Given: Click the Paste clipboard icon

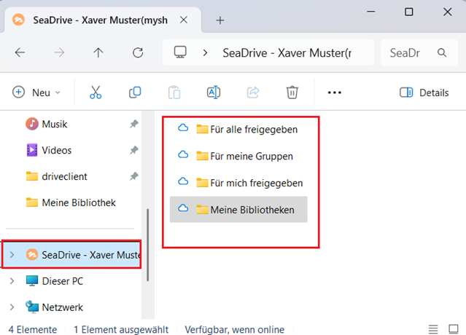Looking at the screenshot, I should (174, 92).
